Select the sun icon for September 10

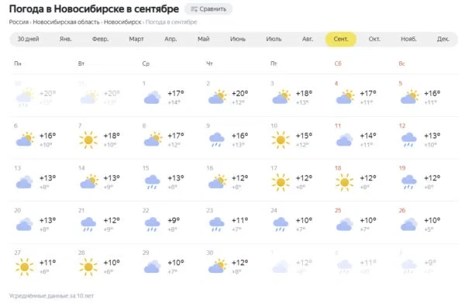click(x=281, y=139)
